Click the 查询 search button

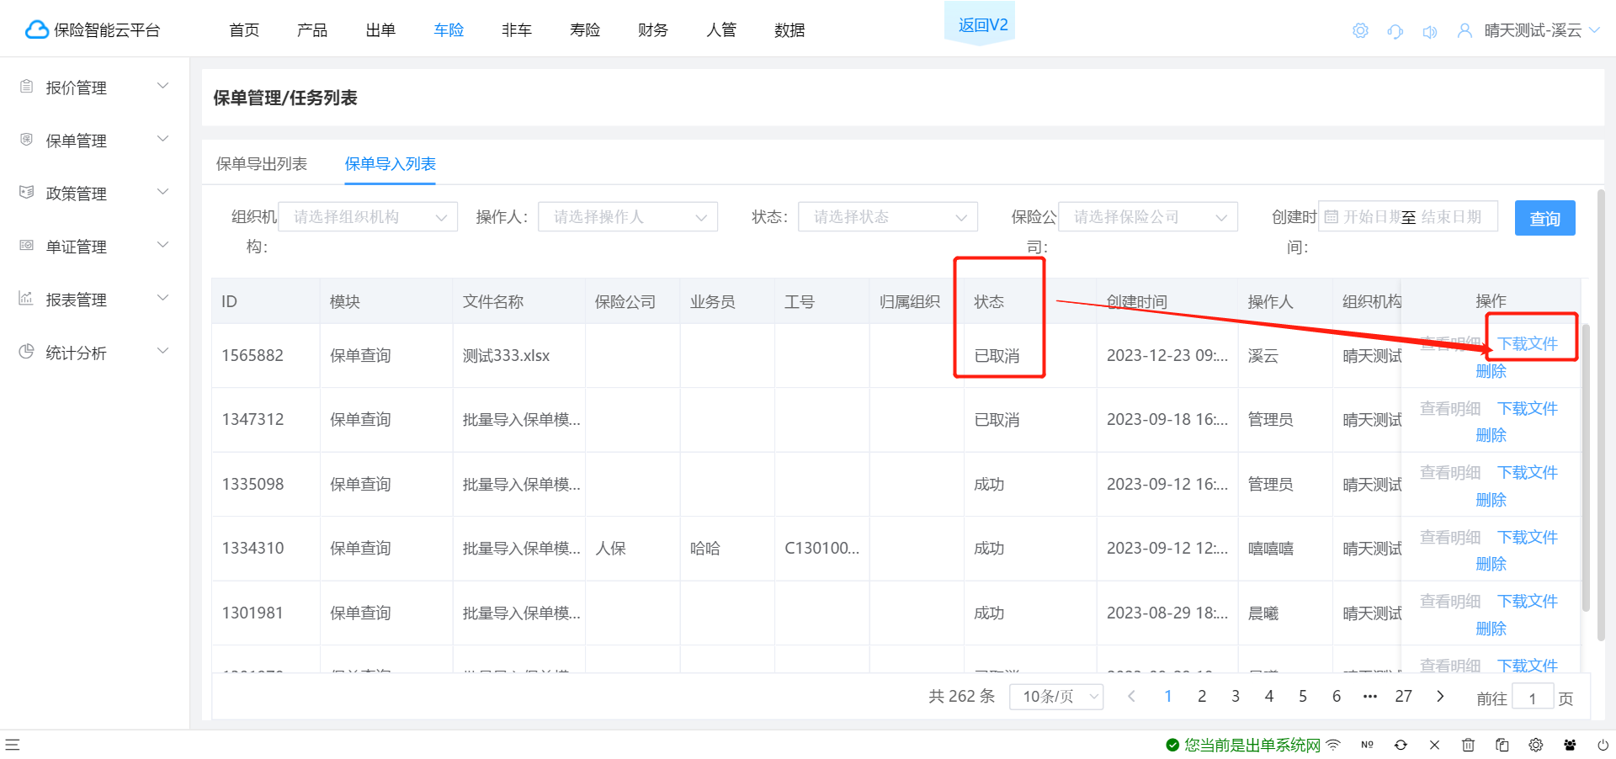[1544, 219]
